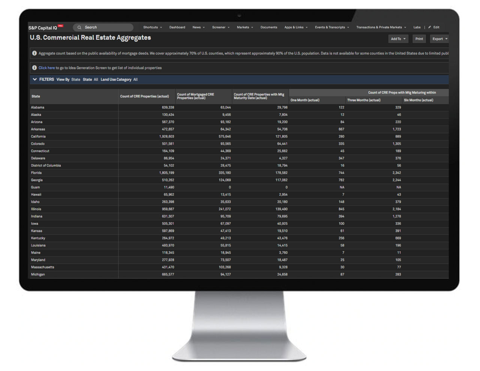Click the 'Count of CRE Properties (actual)' column header
This screenshot has width=480, height=371.
click(144, 96)
